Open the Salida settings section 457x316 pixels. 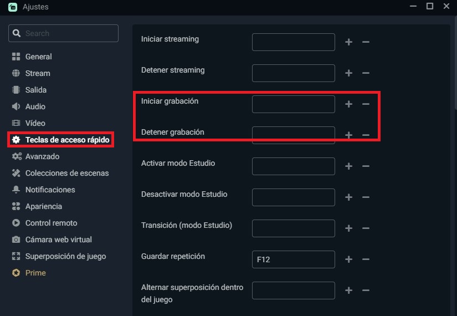[36, 90]
